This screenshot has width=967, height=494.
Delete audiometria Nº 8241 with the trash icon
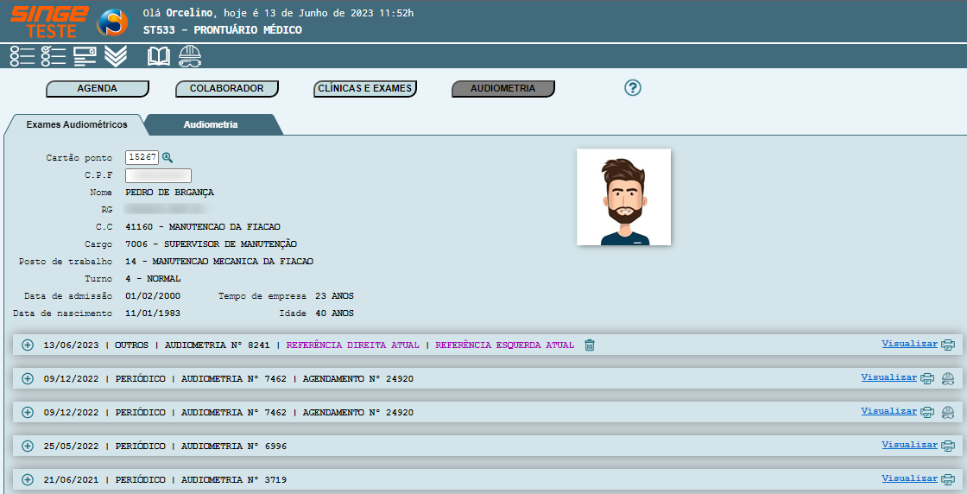(590, 345)
